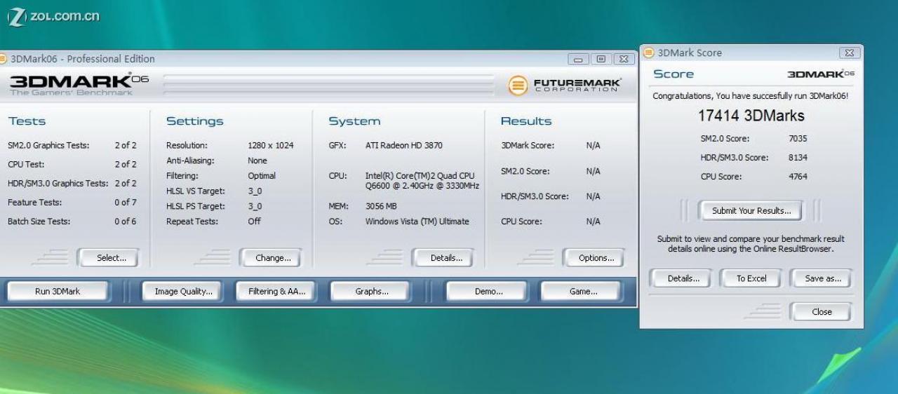Minimize the 3DMark06 main window
Image resolution: width=898 pixels, height=394 pixels.
coord(579,60)
